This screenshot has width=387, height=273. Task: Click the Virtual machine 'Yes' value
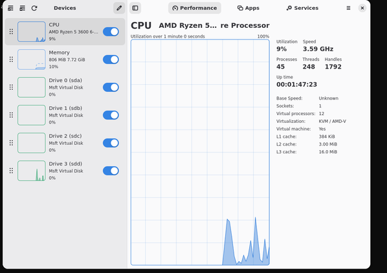(x=322, y=129)
